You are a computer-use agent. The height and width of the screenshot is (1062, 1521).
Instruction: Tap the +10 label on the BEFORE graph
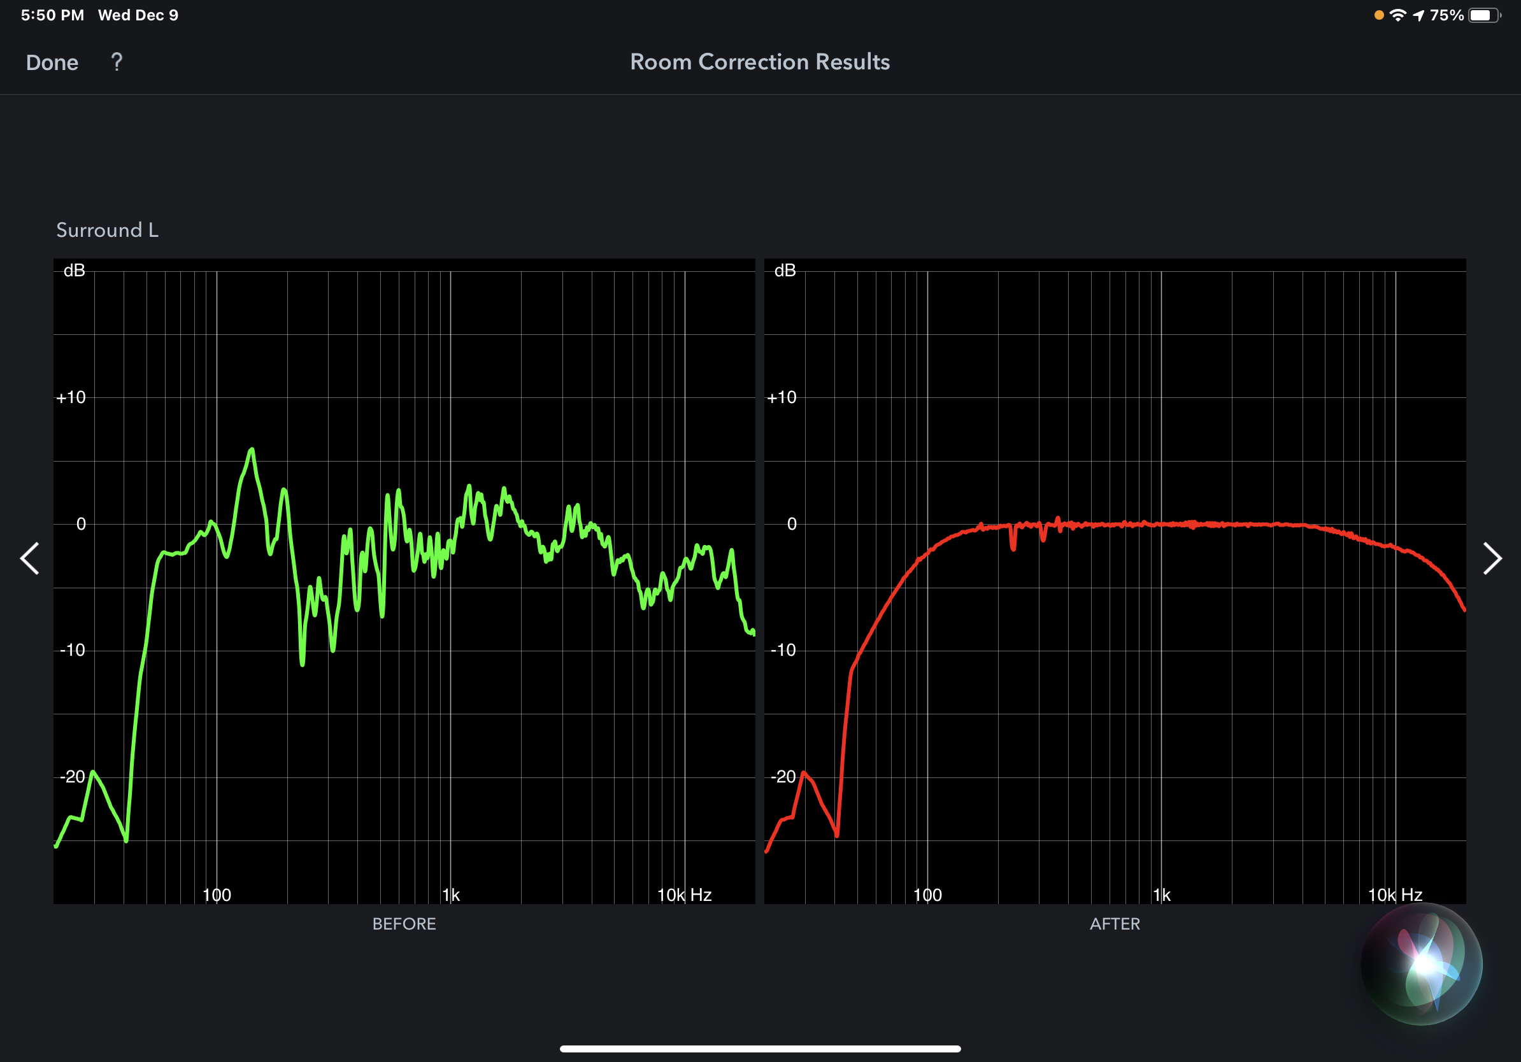[x=71, y=397]
